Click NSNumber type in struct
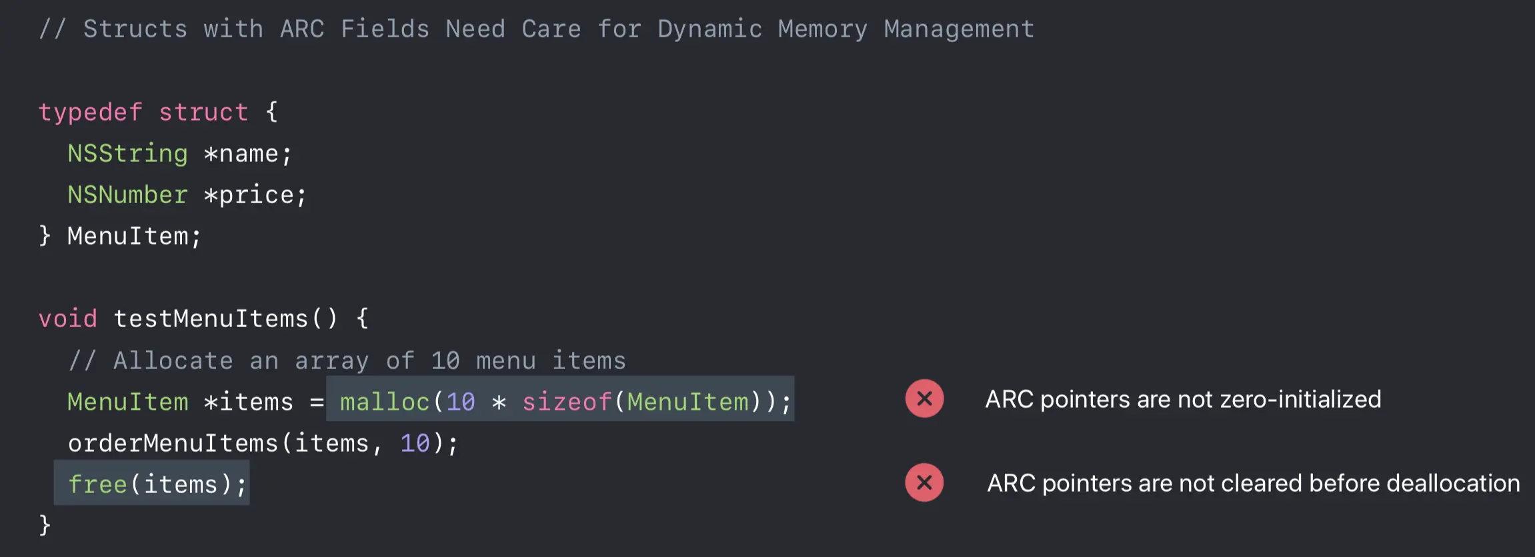Image resolution: width=1535 pixels, height=557 pixels. click(x=127, y=195)
